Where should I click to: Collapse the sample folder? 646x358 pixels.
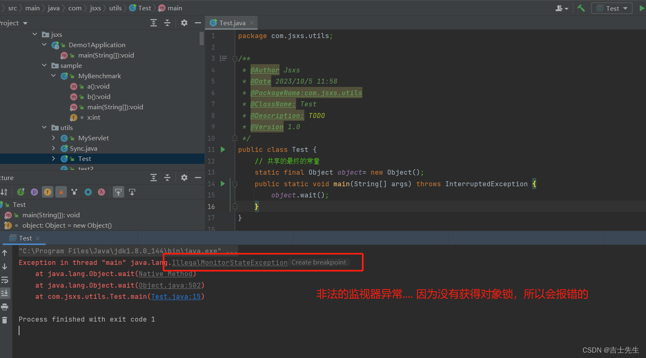pos(44,65)
